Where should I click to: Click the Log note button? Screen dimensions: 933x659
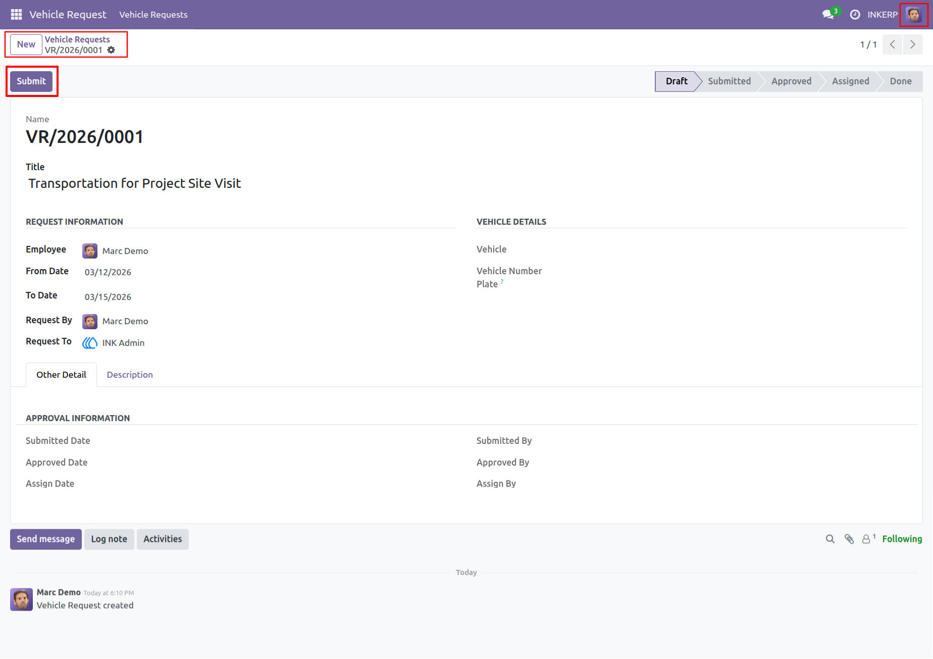point(109,539)
